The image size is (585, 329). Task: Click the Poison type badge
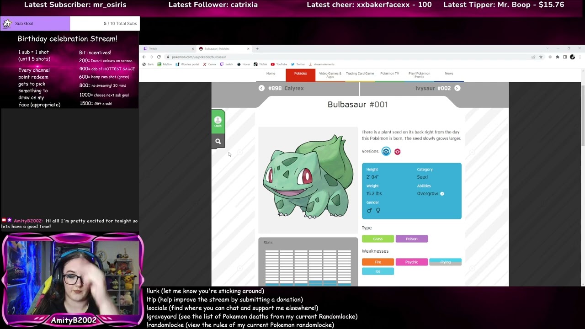pos(411,239)
